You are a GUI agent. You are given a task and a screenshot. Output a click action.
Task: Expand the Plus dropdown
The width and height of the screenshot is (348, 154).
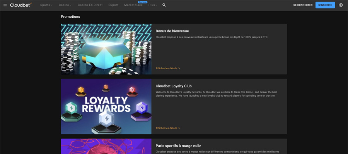click(153, 5)
